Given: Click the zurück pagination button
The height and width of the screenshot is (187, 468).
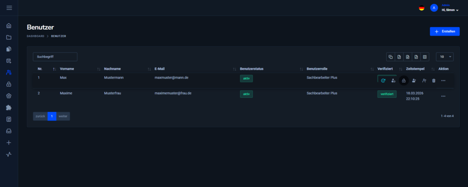Looking at the screenshot, I should 40,116.
